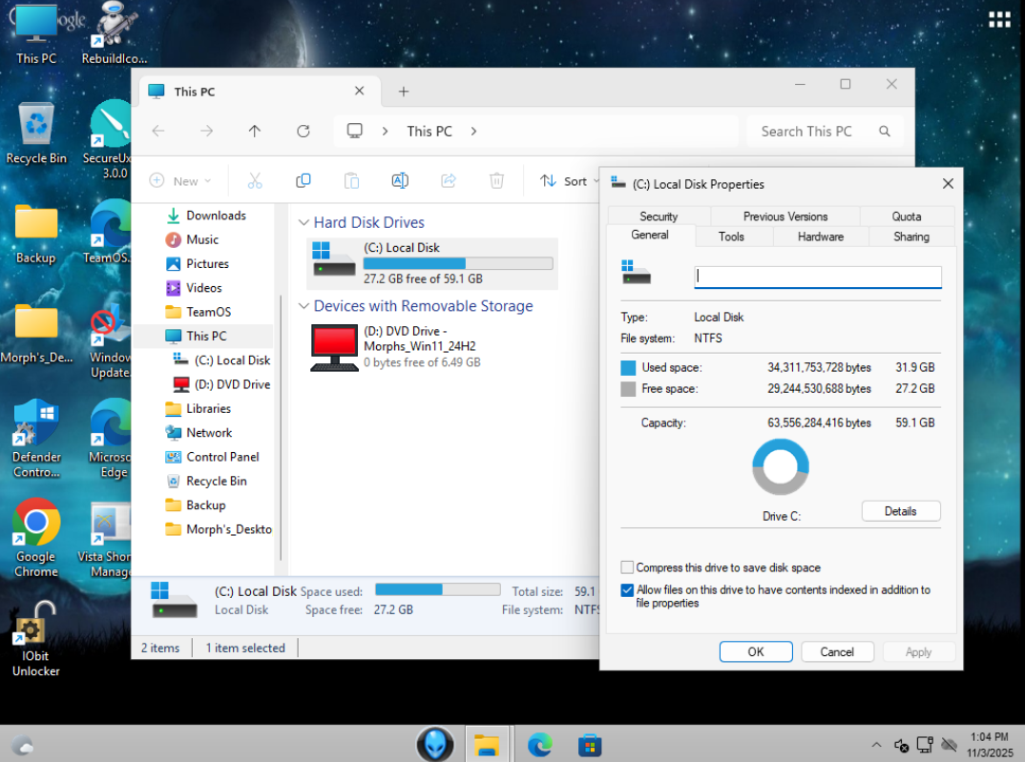This screenshot has height=762, width=1025.
Task: Open the Sort dropdown menu
Action: click(x=564, y=180)
